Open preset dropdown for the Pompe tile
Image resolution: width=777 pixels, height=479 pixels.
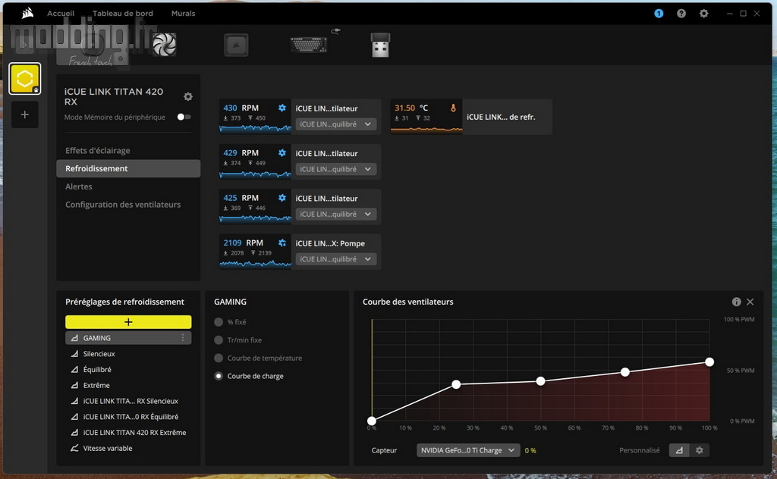coord(336,259)
